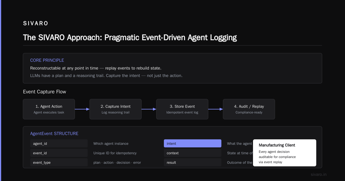Select the event_type field
The height and width of the screenshot is (181, 345).
(x=59, y=162)
